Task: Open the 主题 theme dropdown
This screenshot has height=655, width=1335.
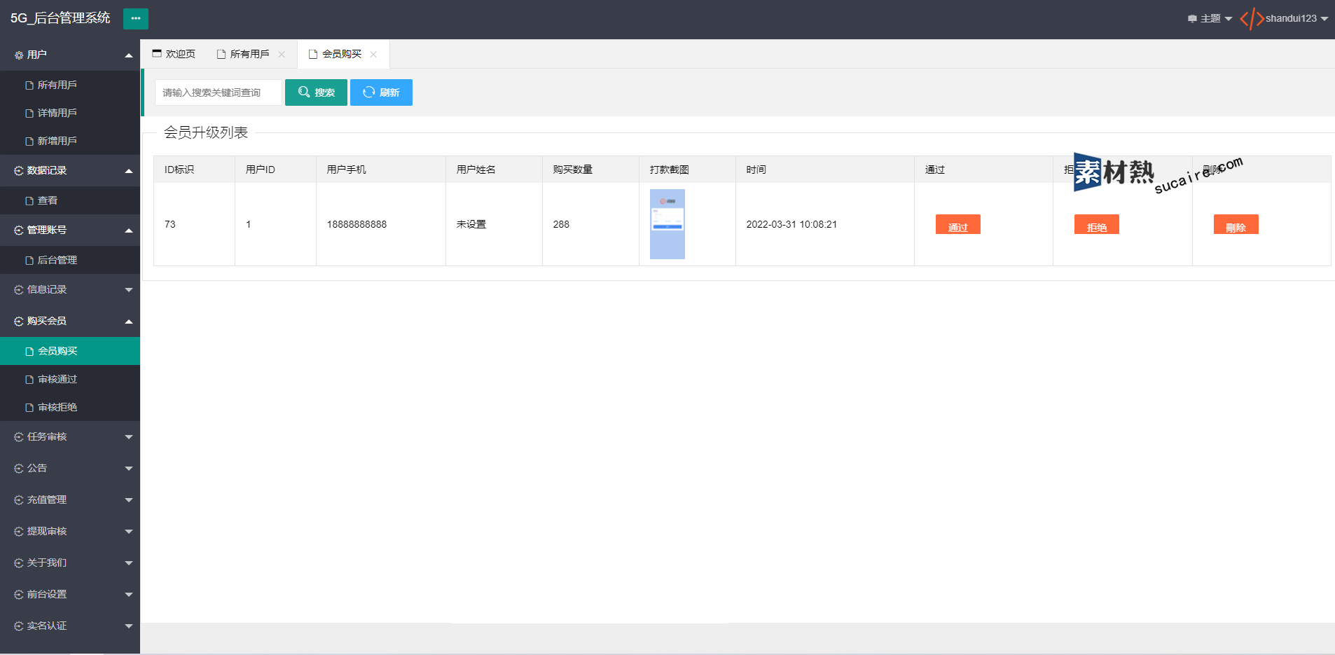Action: 1210,19
